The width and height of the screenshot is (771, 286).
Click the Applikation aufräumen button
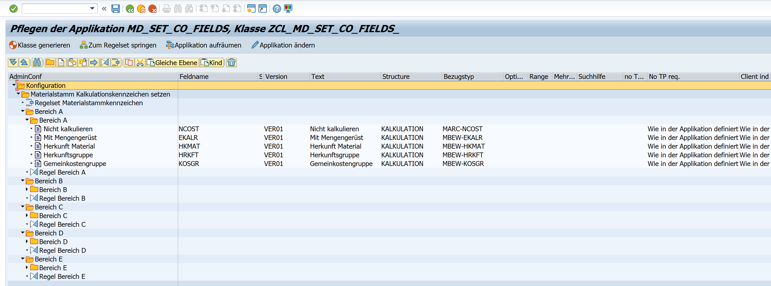[204, 45]
